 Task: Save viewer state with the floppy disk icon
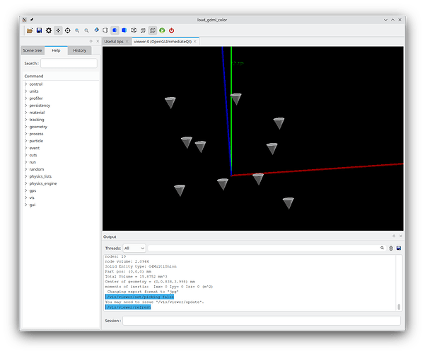tap(39, 30)
